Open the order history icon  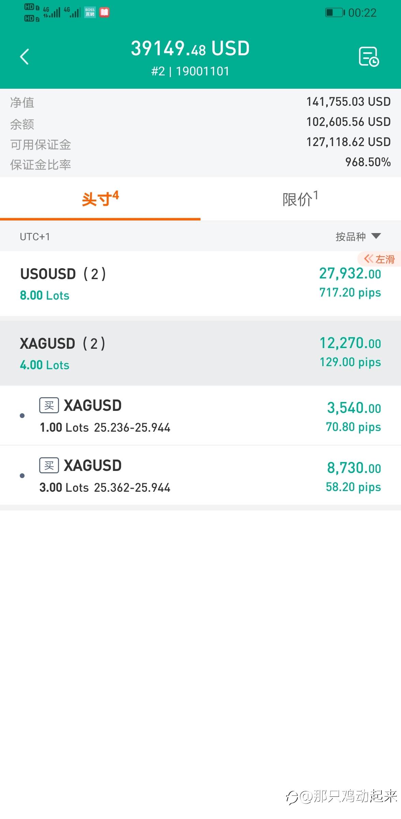[x=369, y=57]
